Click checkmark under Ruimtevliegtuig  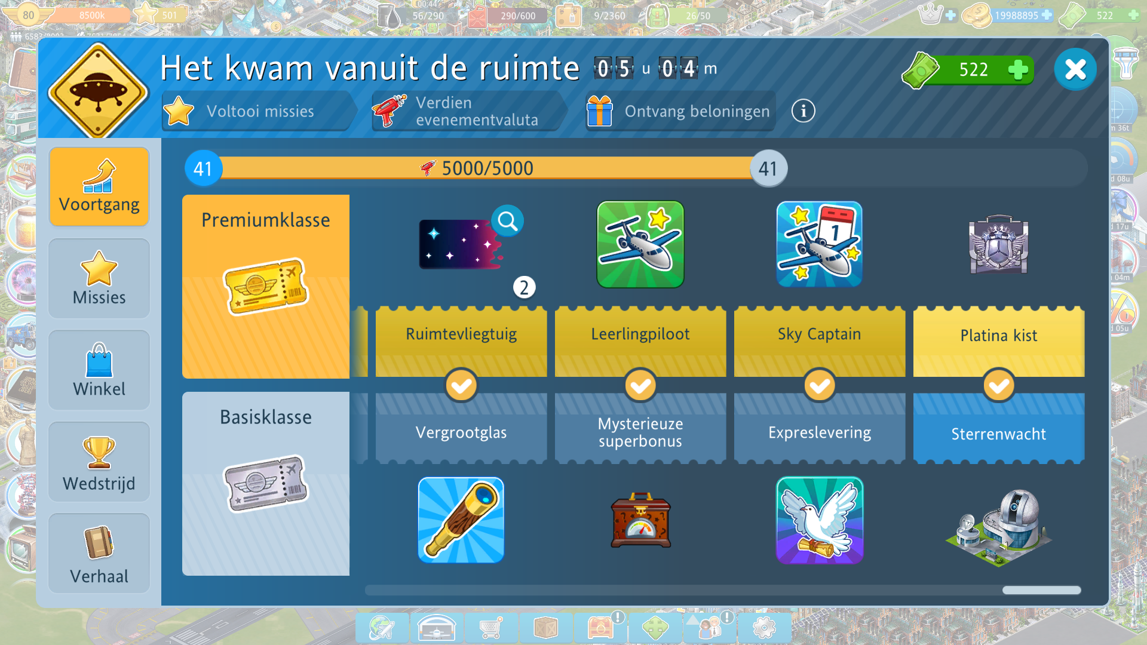(461, 386)
